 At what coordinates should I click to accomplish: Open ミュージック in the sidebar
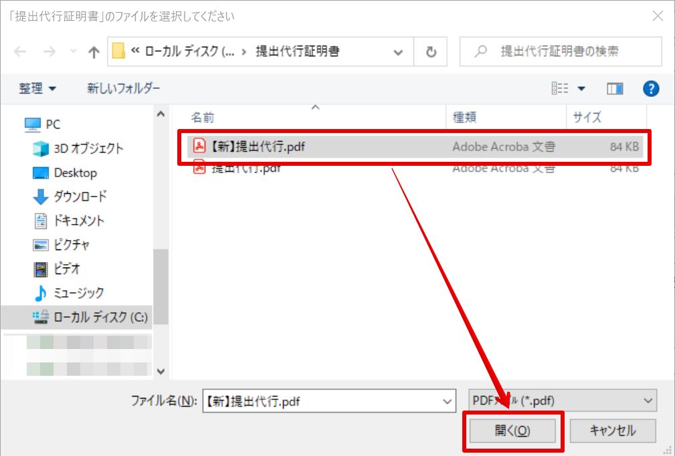[x=69, y=293]
